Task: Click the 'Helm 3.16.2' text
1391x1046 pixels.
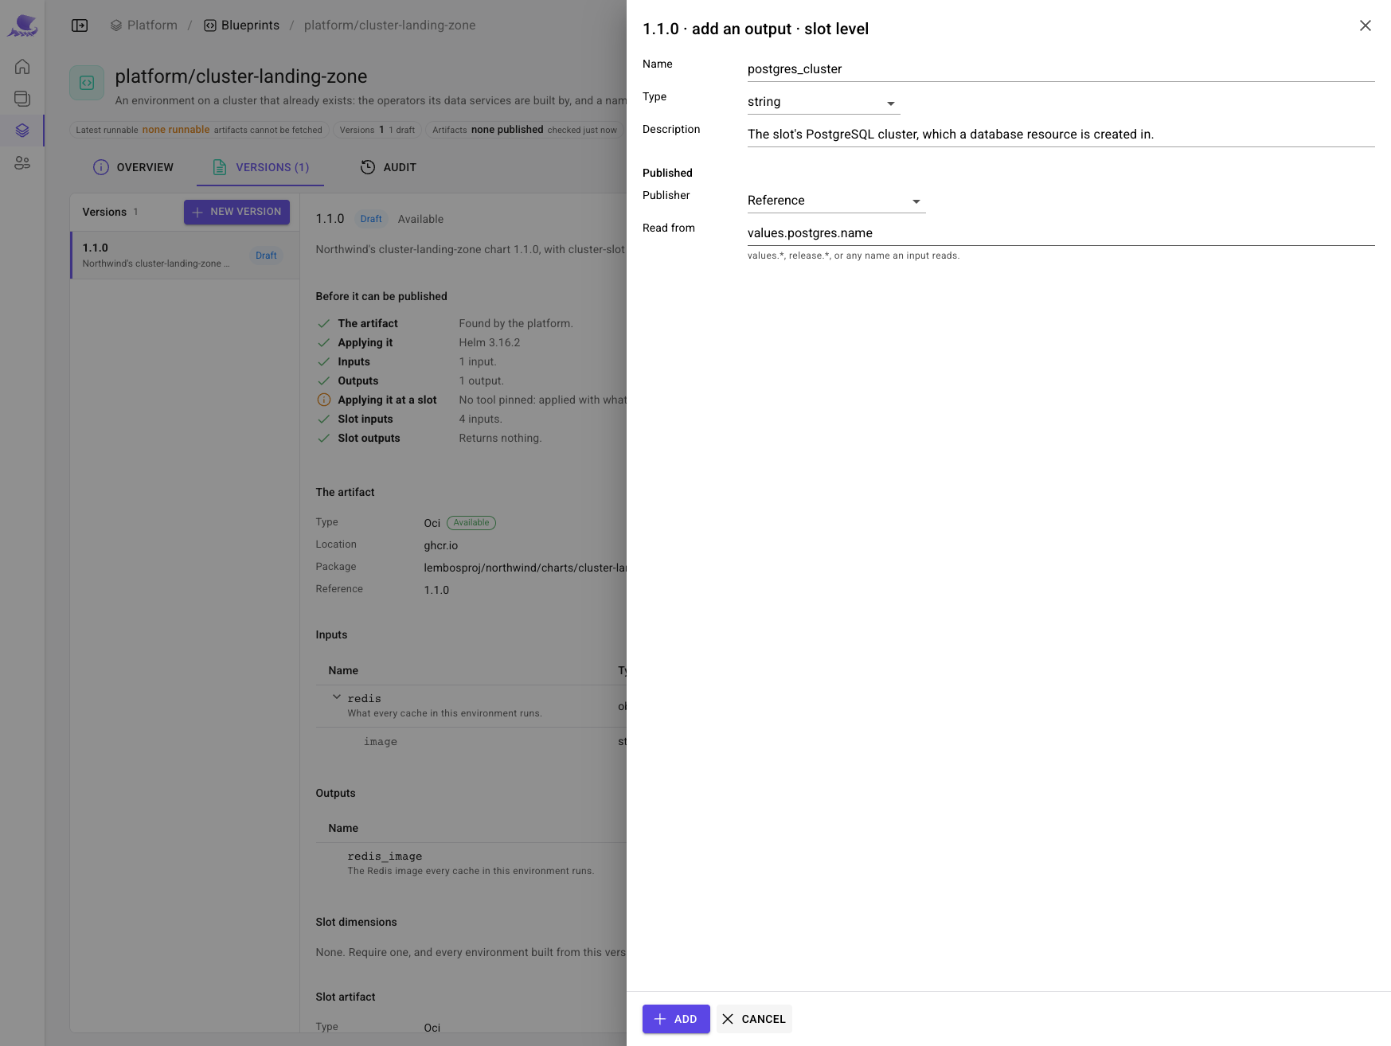Action: (x=489, y=342)
